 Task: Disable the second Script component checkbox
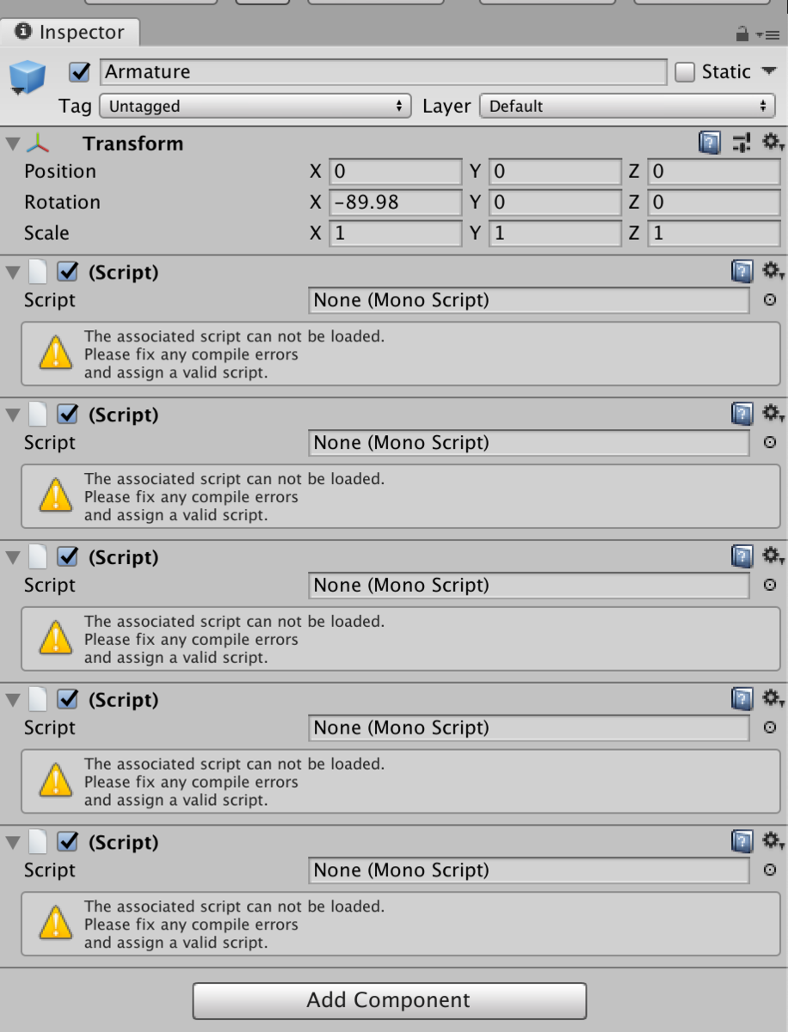(68, 415)
